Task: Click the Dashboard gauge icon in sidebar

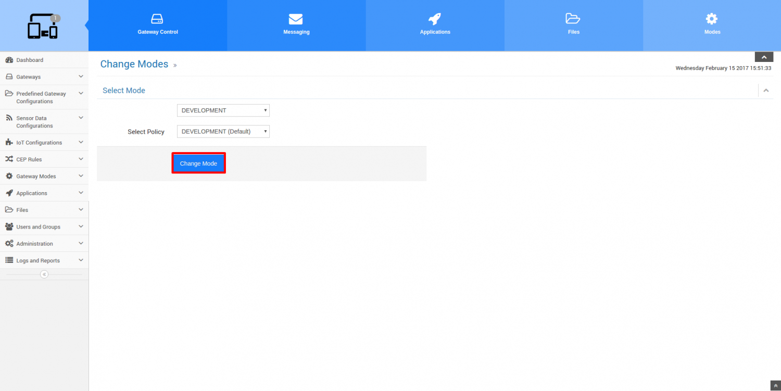Action: pyautogui.click(x=9, y=60)
